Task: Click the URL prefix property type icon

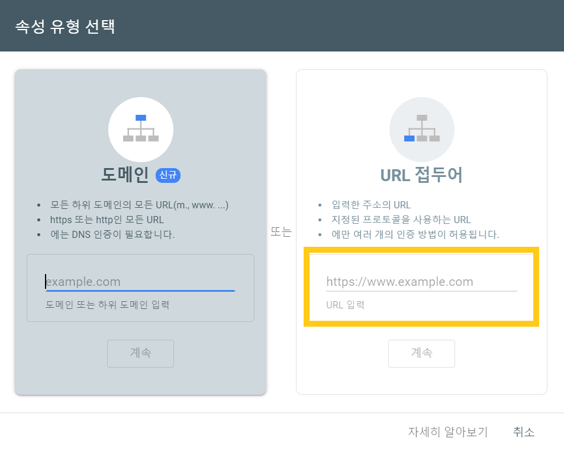Action: tap(422, 130)
